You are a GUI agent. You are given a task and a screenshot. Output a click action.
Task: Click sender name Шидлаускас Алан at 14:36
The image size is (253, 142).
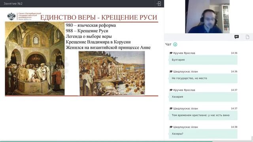pyautogui.click(x=185, y=71)
